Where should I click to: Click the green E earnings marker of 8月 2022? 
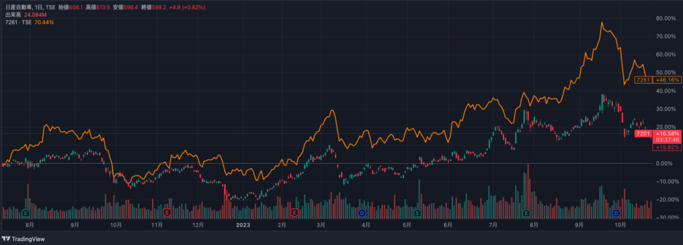click(26, 213)
